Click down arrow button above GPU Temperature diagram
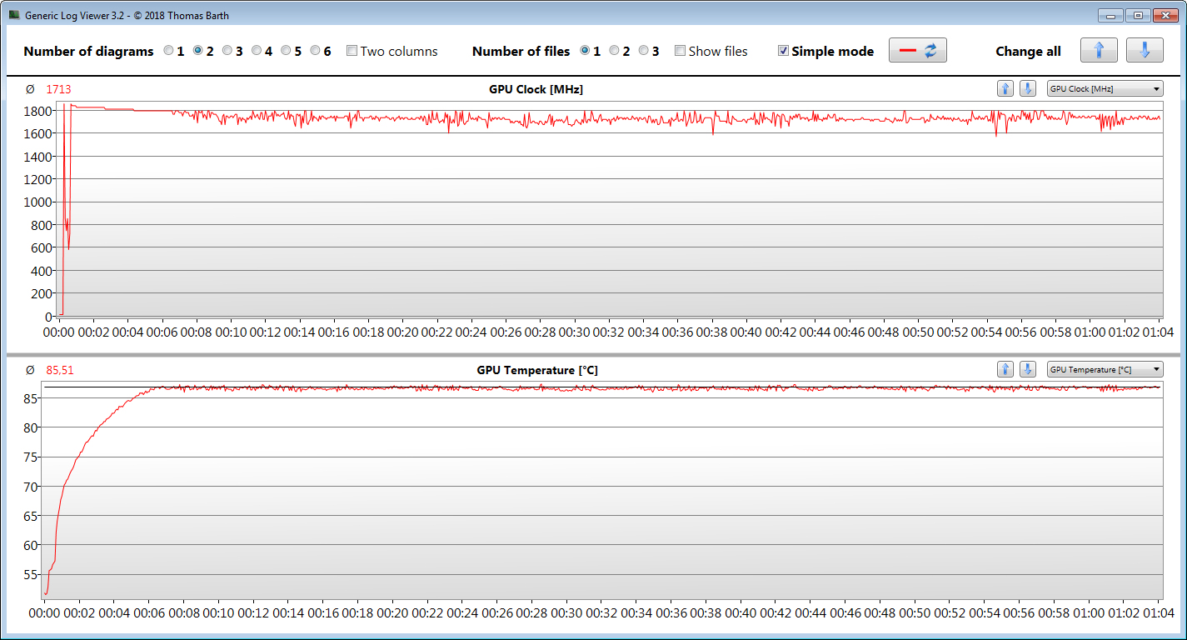Image resolution: width=1187 pixels, height=640 pixels. (1027, 369)
